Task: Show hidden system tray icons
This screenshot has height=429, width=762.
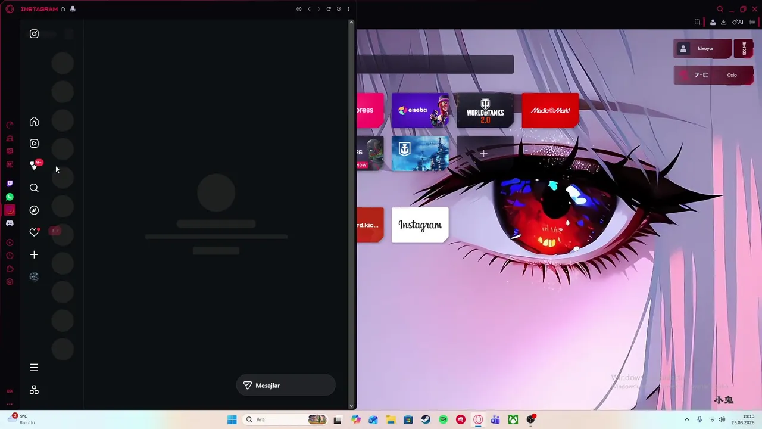Action: click(x=686, y=419)
